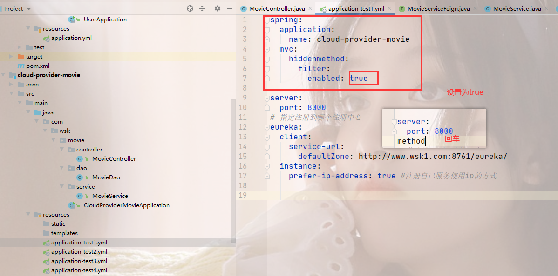This screenshot has height=276, width=558.
Task: Open CloudProviderMovieApplication class
Action: 126,205
